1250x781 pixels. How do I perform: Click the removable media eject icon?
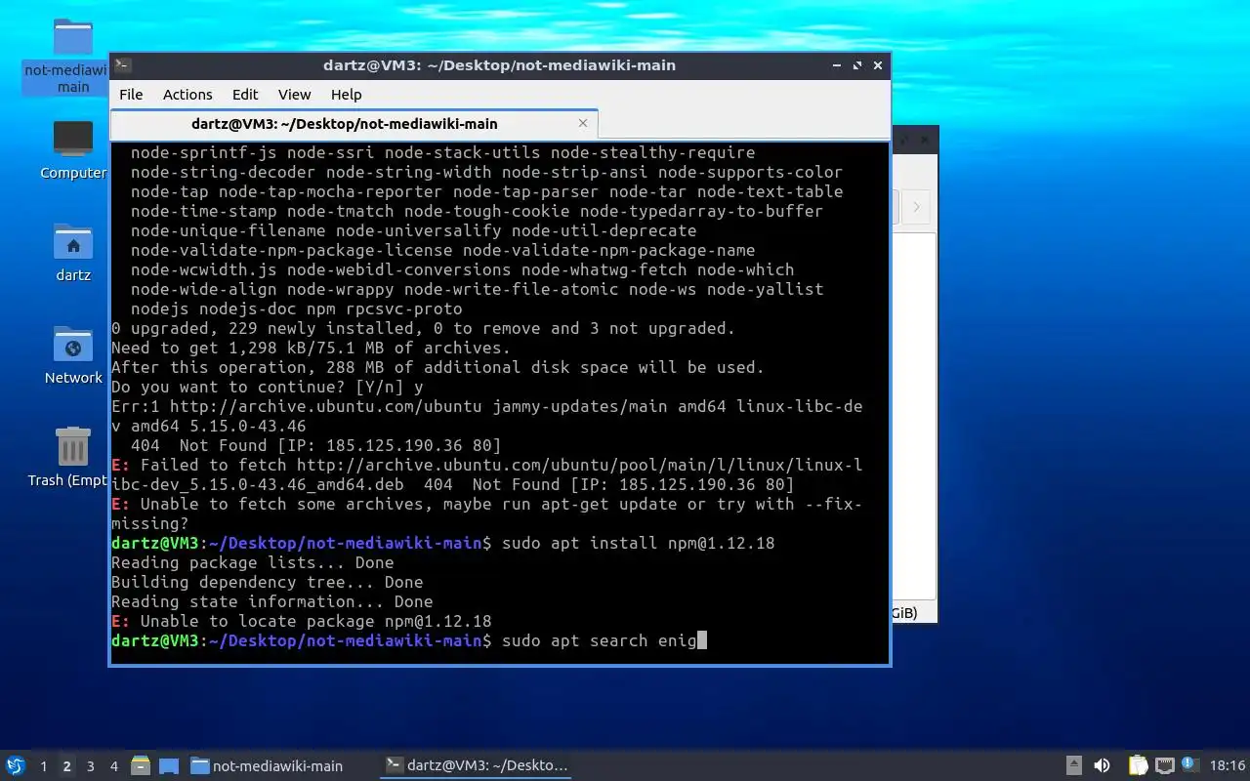pyautogui.click(x=1074, y=766)
